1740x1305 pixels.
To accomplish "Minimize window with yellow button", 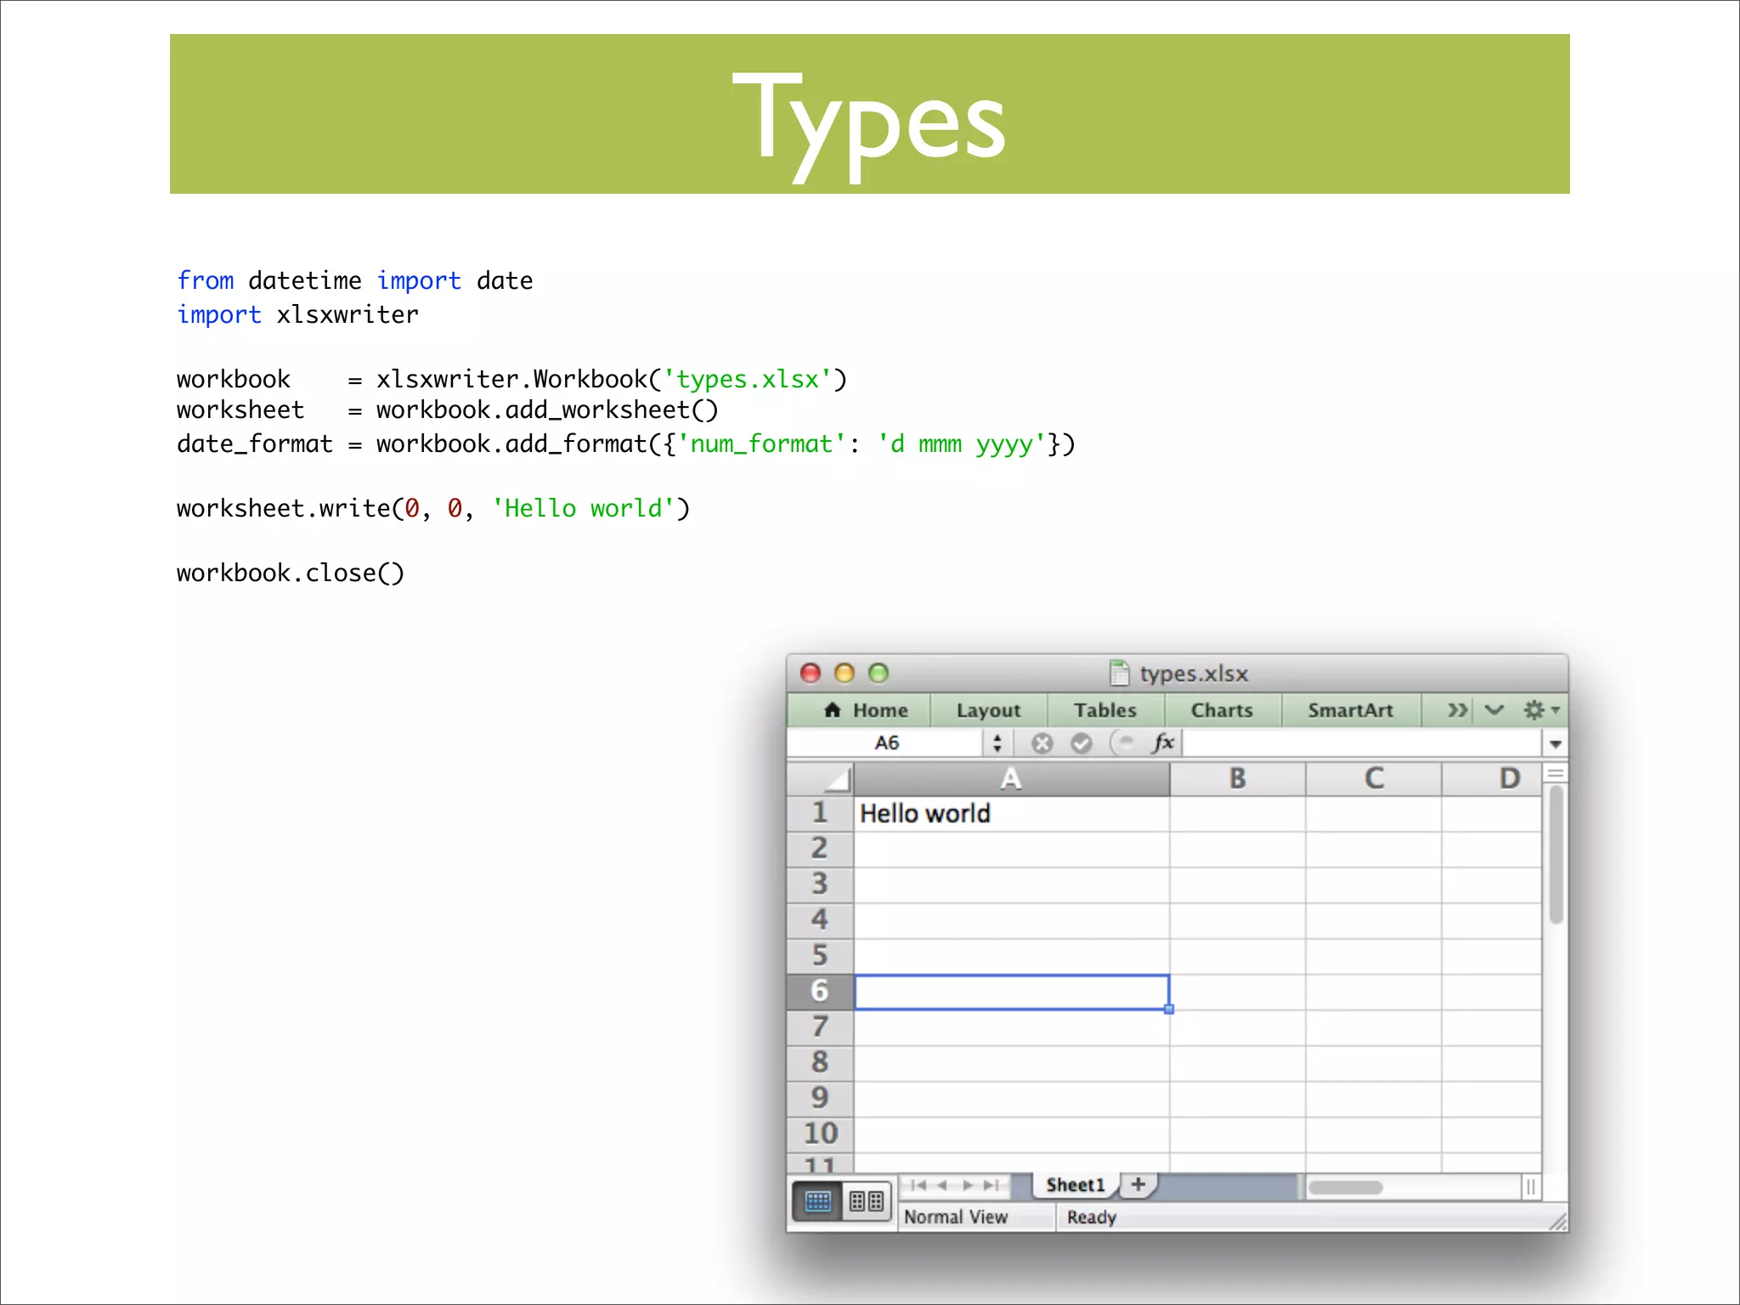I will tap(845, 673).
